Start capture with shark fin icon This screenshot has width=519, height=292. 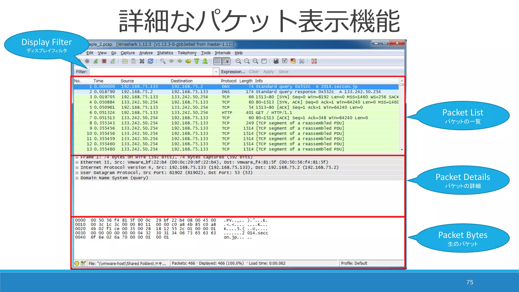click(96, 61)
